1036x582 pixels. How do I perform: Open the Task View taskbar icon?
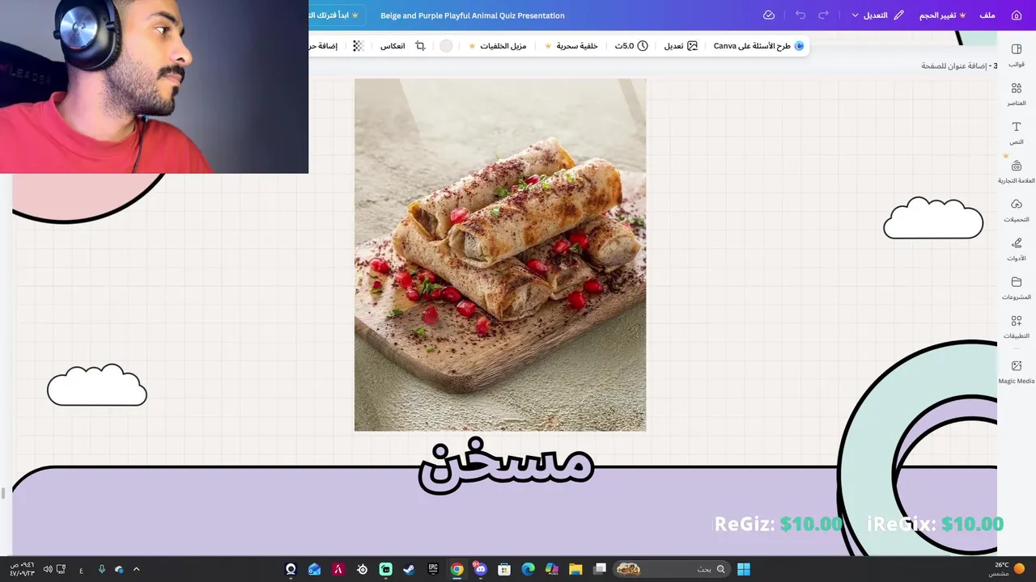(600, 569)
